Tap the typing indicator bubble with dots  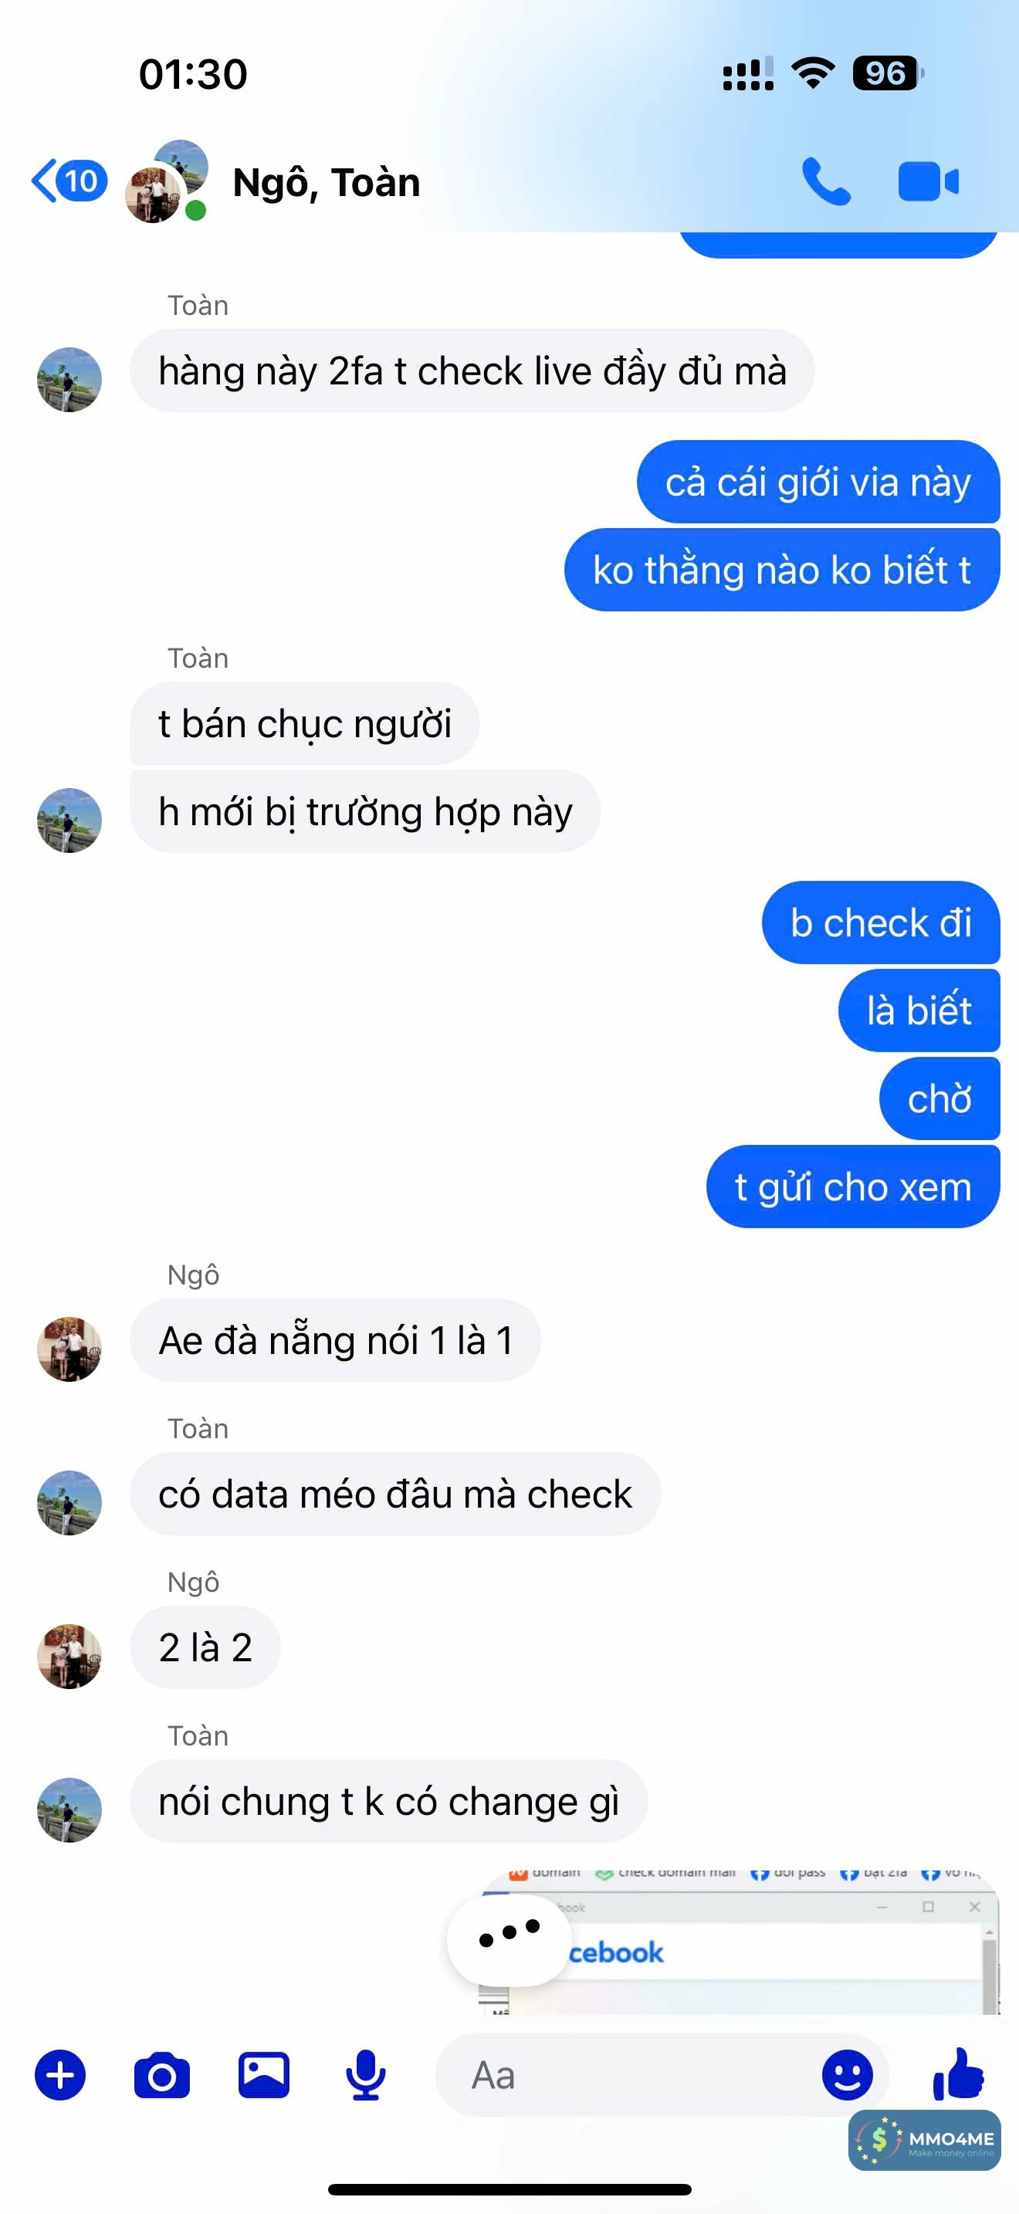pos(509,1940)
